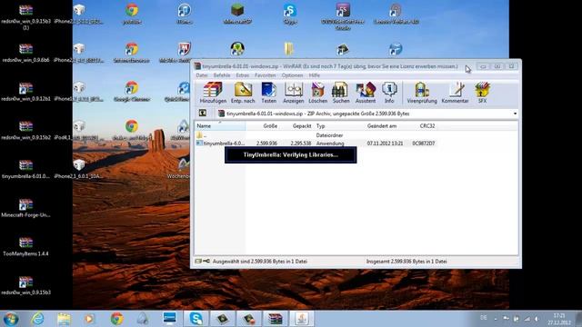Open Windows Explorer from taskbar
The image size is (582, 327).
point(64,319)
